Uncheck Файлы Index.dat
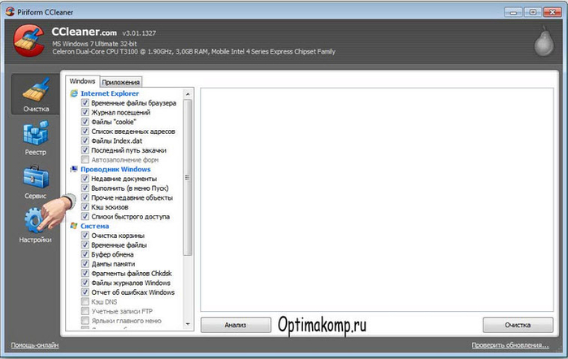This screenshot has height=359, width=568. pos(85,141)
